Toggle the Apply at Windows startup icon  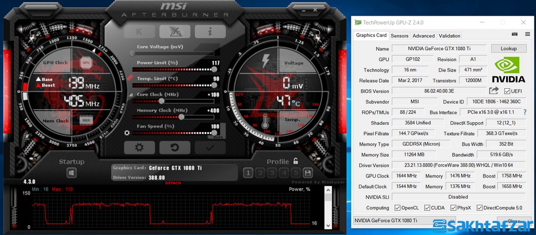[x=71, y=173]
